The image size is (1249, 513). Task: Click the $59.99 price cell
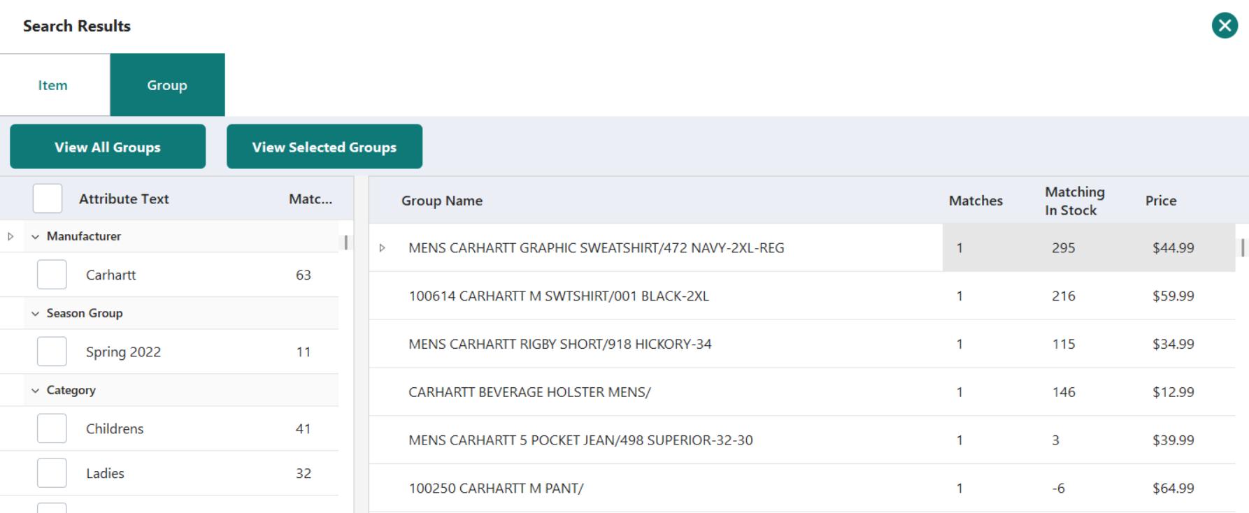[x=1173, y=296]
